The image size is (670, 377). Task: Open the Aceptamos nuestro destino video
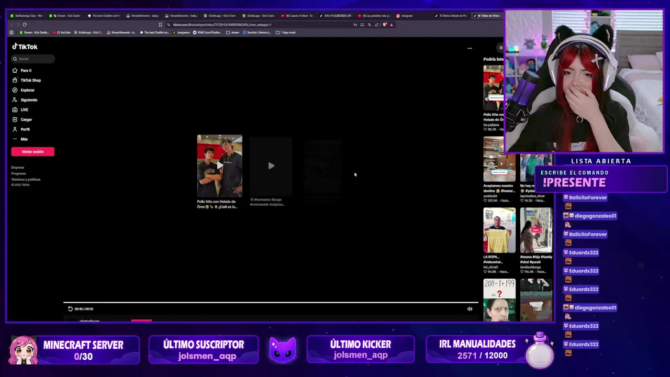coord(499,159)
